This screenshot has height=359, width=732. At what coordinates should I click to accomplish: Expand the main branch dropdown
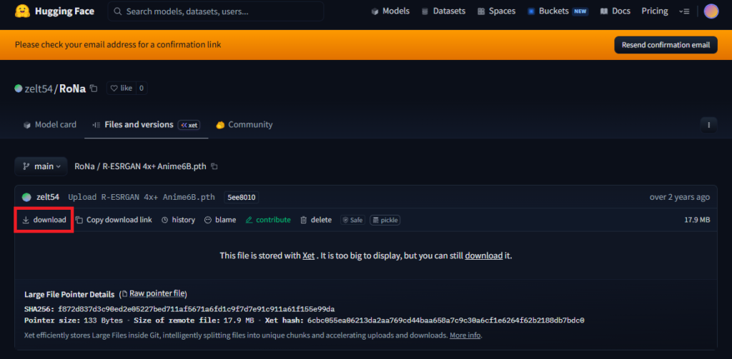41,166
